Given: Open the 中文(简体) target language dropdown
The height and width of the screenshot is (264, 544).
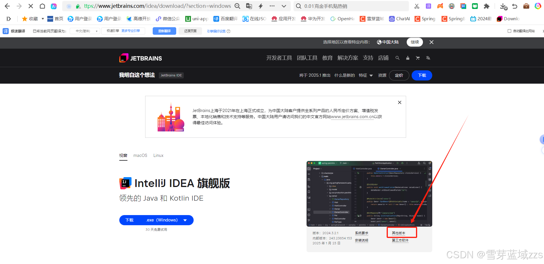Looking at the screenshot, I should tap(85, 31).
